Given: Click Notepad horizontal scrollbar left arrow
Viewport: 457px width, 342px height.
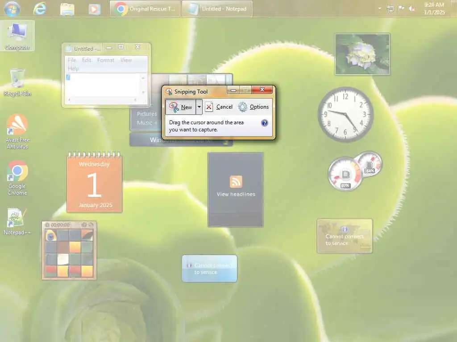Looking at the screenshot, I should tap(69, 100).
